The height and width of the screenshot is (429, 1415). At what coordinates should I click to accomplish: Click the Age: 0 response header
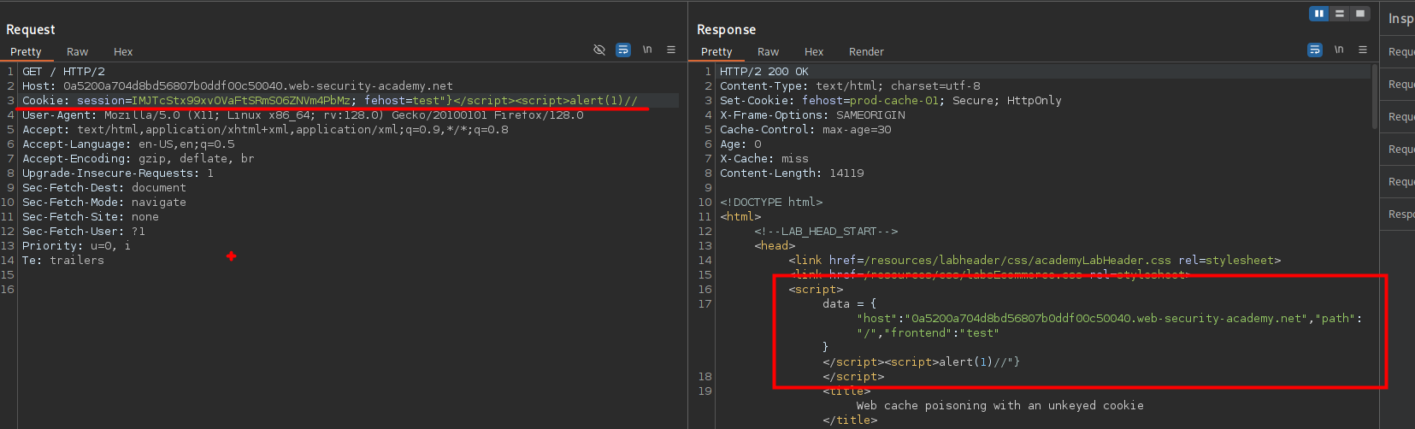click(740, 144)
